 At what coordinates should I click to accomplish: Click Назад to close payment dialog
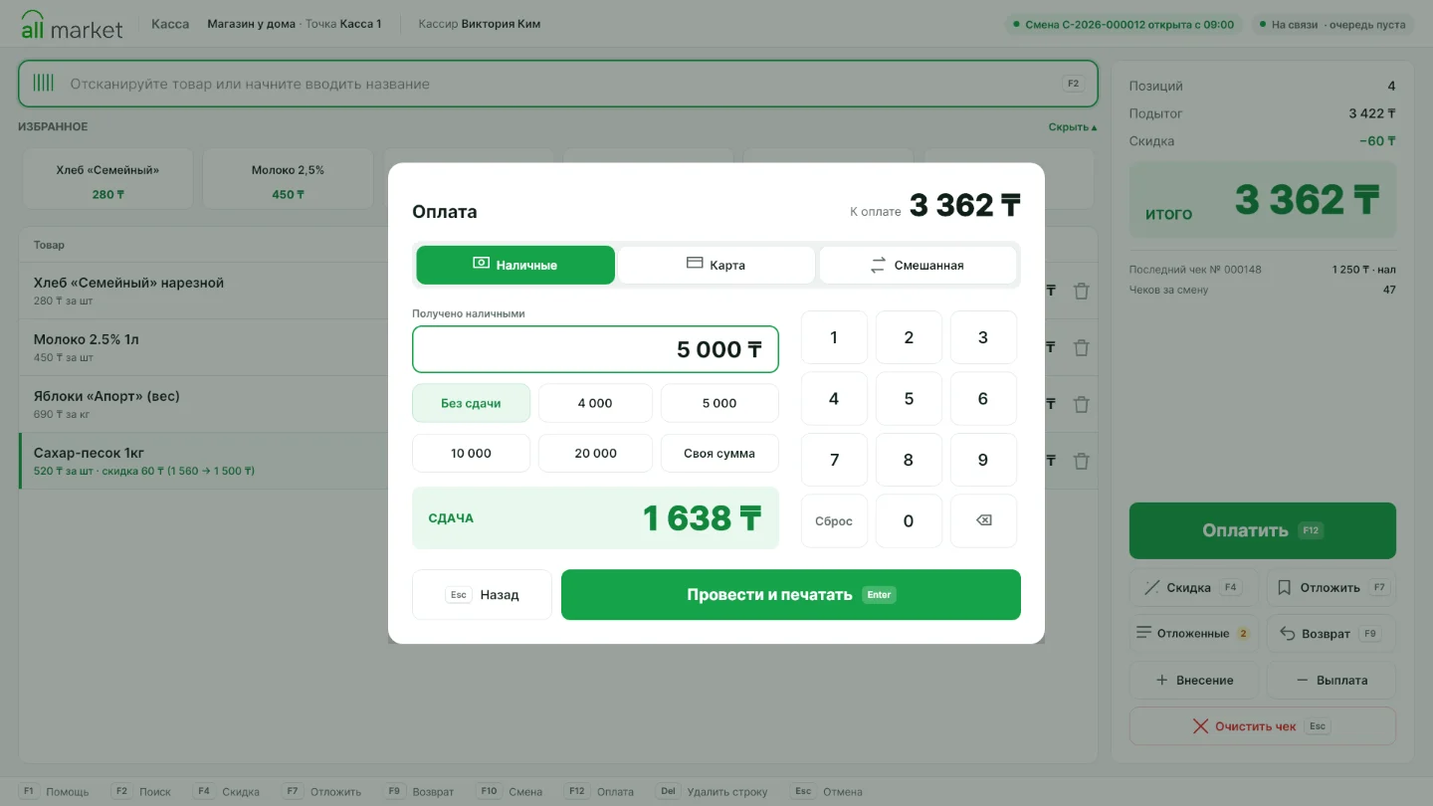(x=482, y=594)
